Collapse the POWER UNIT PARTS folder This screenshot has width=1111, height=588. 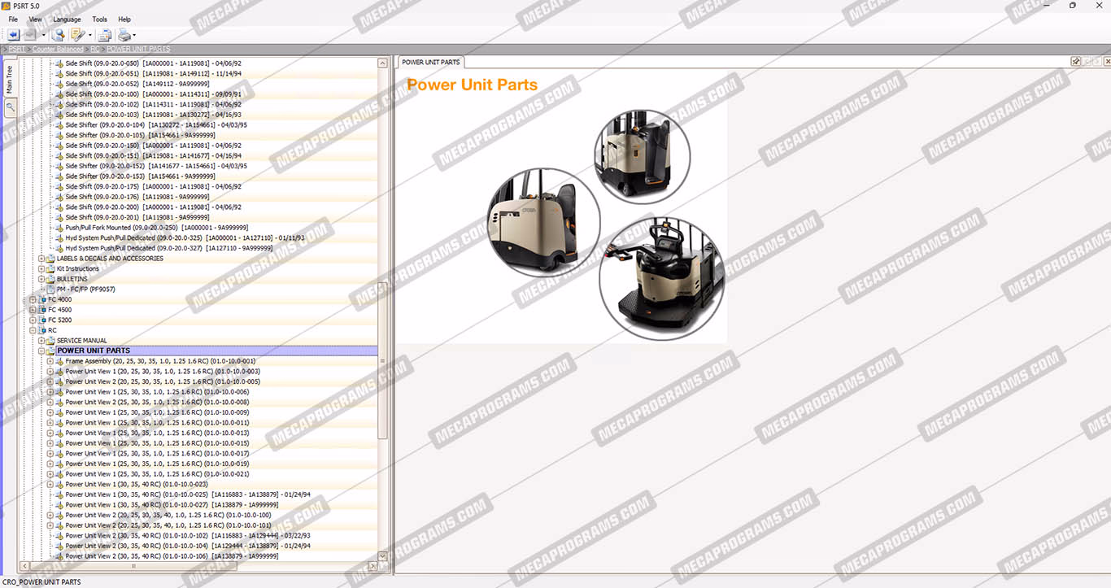[41, 351]
